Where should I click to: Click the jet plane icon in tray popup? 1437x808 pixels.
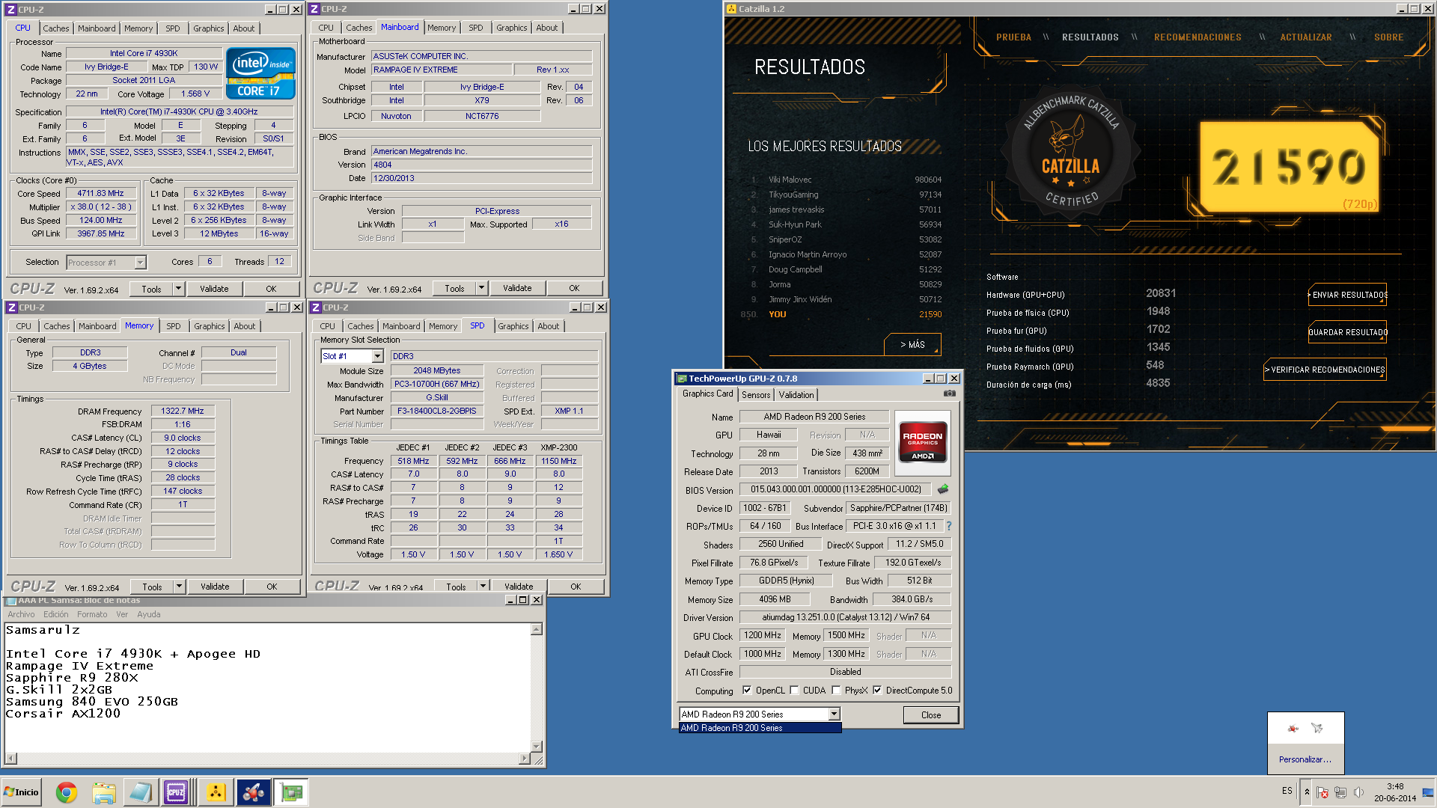click(x=1317, y=728)
